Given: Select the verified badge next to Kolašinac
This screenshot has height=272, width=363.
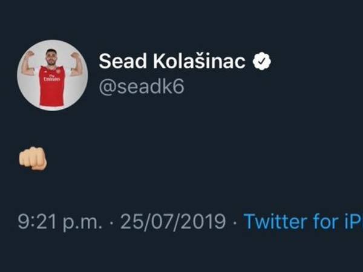Looking at the screenshot, I should [x=262, y=61].
